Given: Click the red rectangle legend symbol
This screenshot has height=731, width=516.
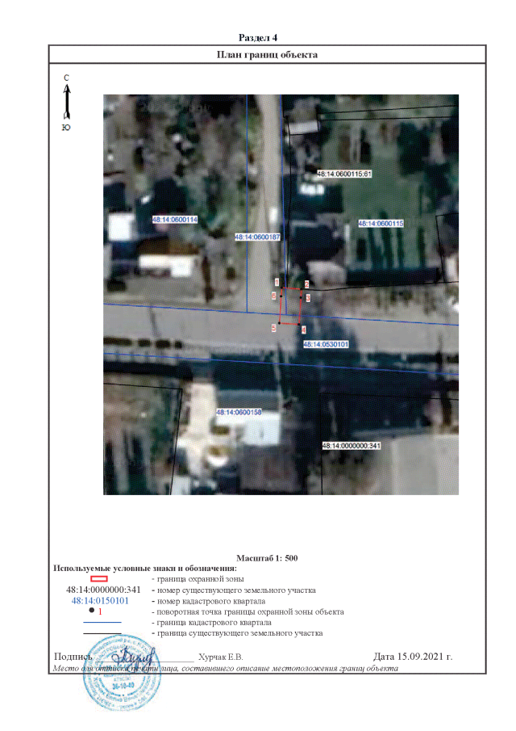Looking at the screenshot, I should pos(98,578).
